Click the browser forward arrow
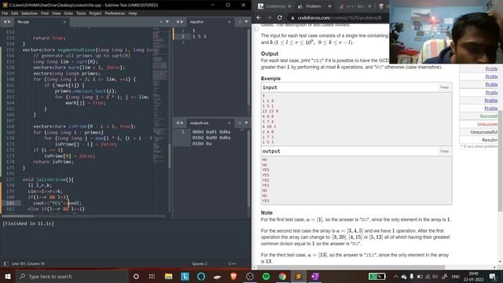Screen dimensions: 503x283 tap(269, 17)
